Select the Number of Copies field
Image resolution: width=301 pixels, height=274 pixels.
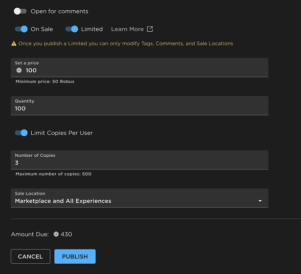(139, 163)
